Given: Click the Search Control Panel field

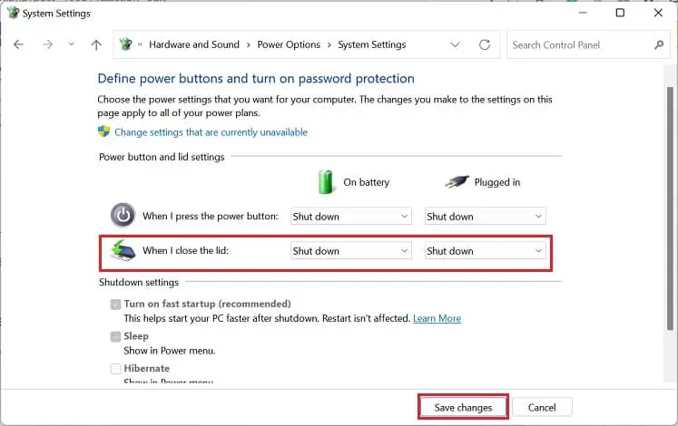Looking at the screenshot, I should (579, 44).
